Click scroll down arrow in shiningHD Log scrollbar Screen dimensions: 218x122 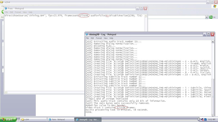tap(213, 115)
